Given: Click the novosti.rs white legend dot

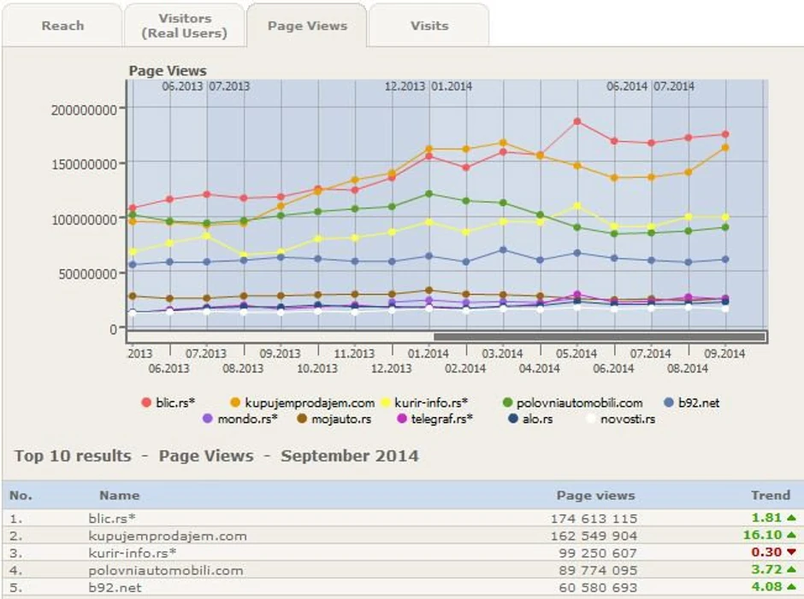Looking at the screenshot, I should [x=589, y=419].
